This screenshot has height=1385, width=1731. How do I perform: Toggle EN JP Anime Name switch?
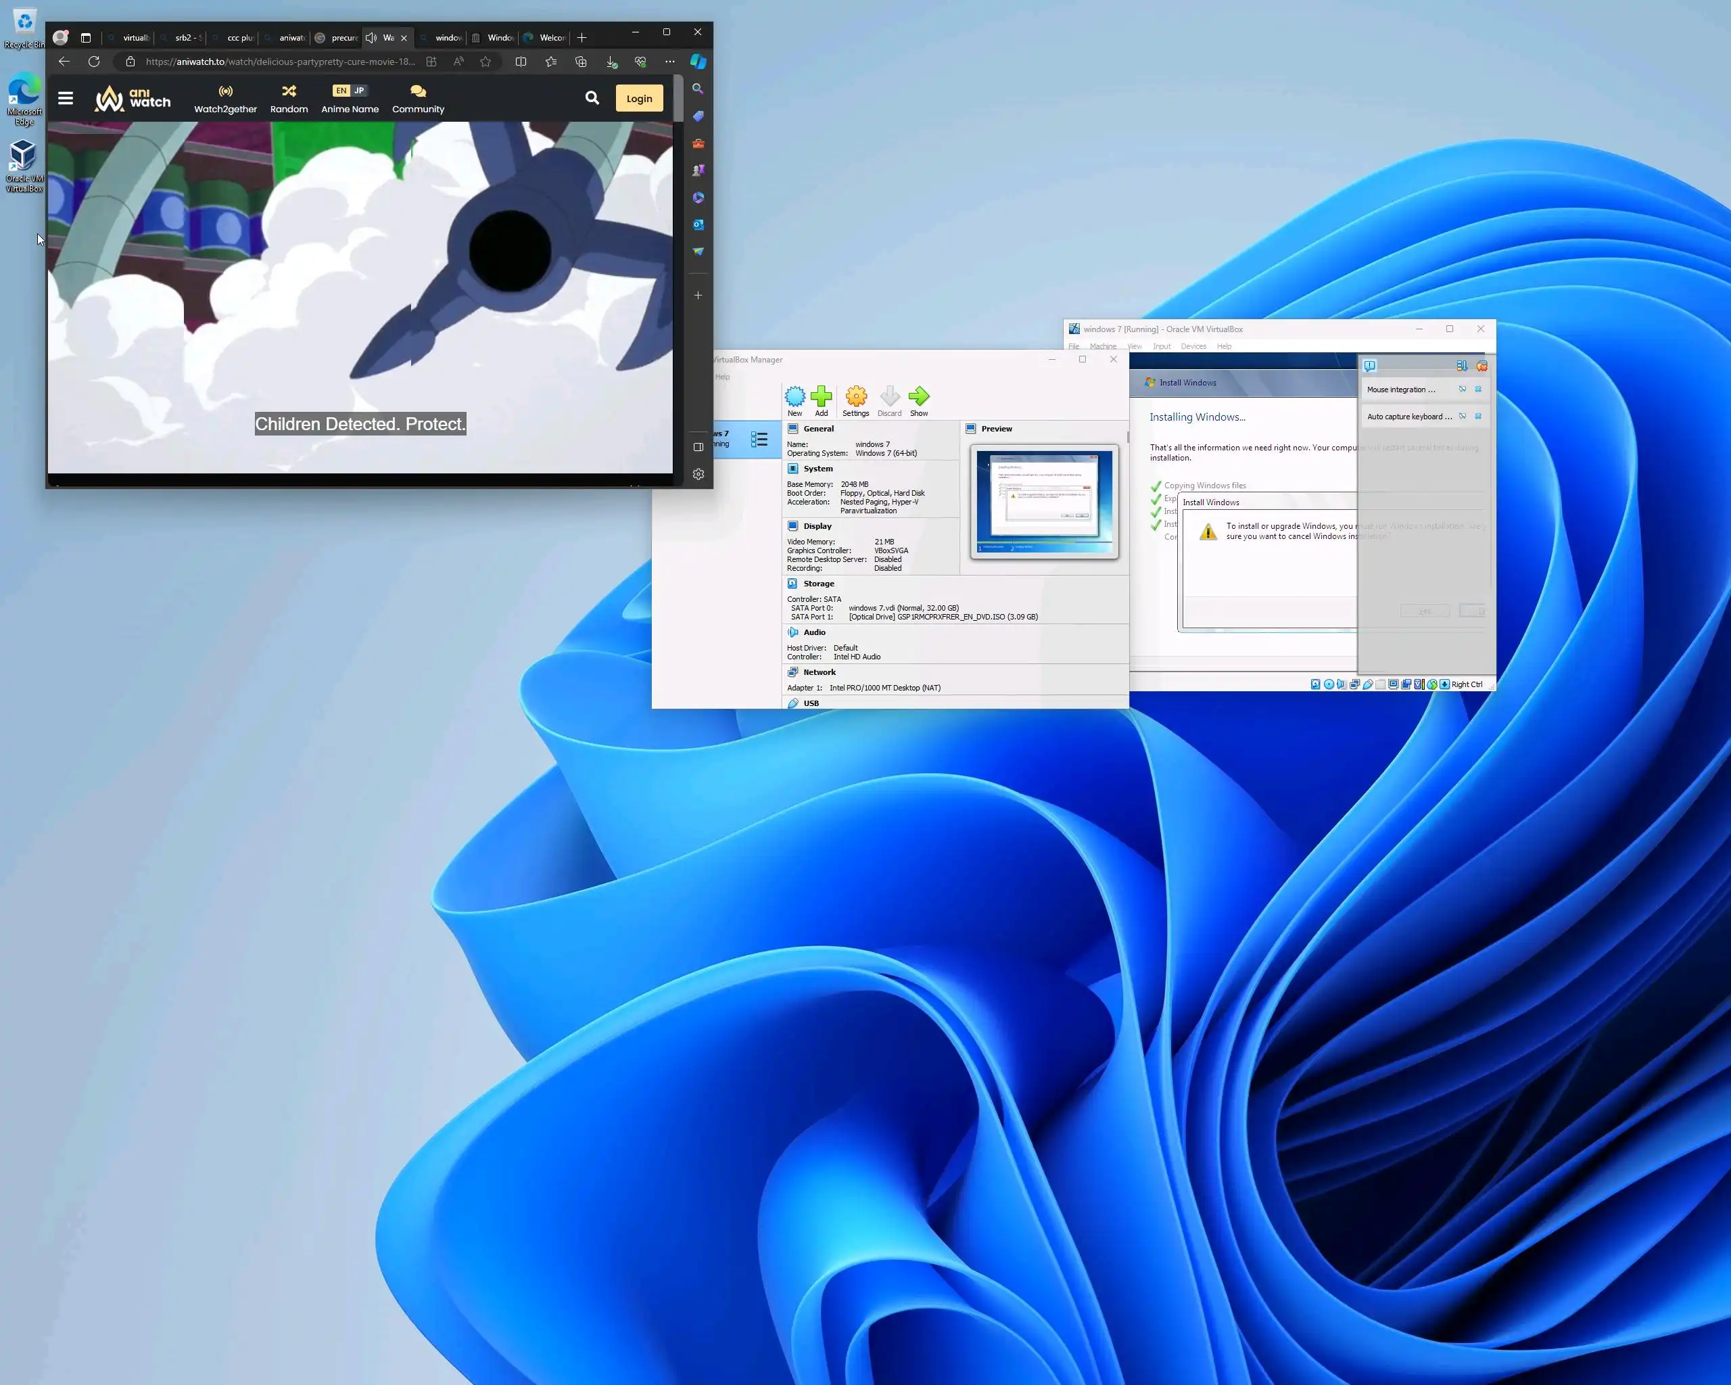(x=350, y=91)
